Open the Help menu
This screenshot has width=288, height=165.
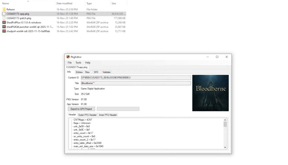pyautogui.click(x=88, y=62)
